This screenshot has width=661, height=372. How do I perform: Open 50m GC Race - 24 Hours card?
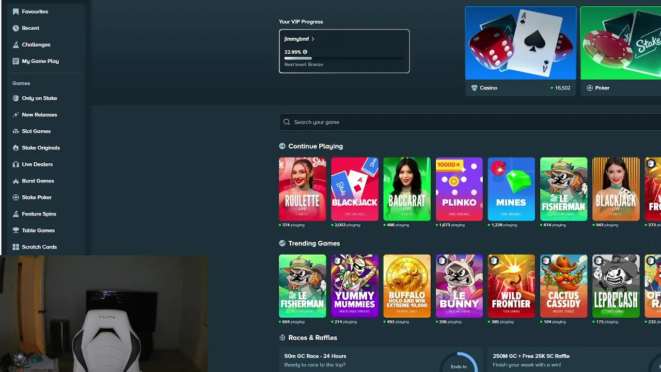[x=381, y=360]
